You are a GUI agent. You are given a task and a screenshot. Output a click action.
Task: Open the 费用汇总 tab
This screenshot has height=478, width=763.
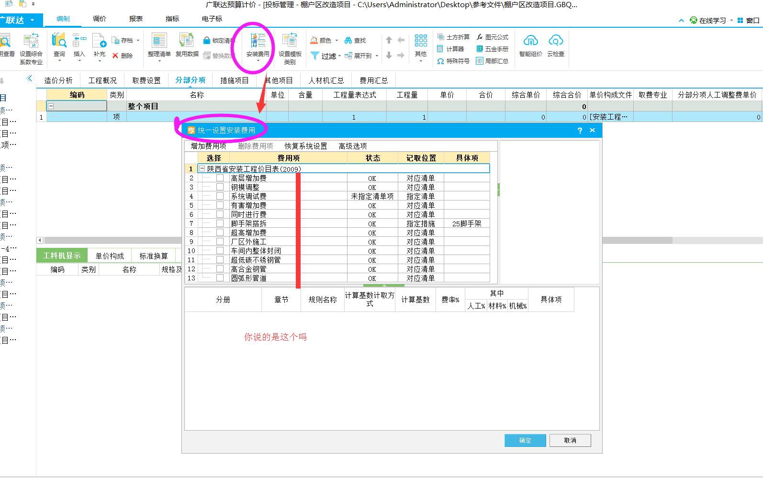(374, 80)
